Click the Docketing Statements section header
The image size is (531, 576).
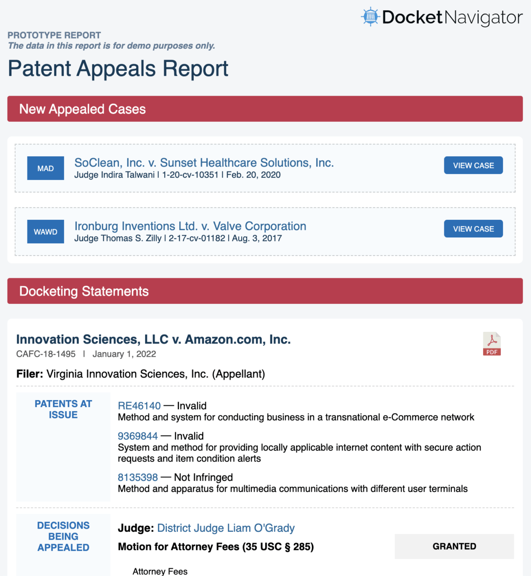point(84,291)
